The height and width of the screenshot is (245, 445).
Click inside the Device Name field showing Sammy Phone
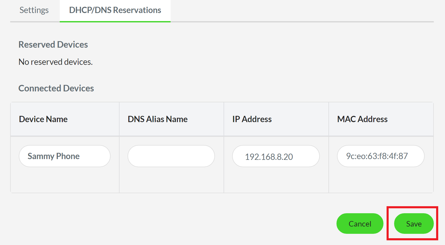coord(64,156)
